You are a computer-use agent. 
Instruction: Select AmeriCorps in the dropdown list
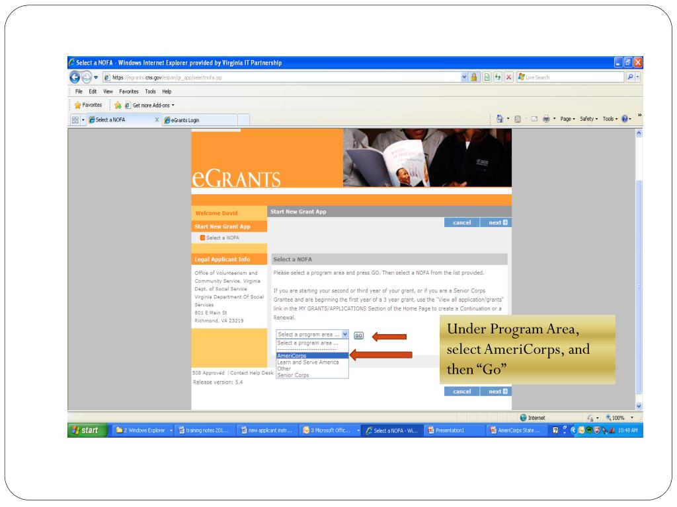point(312,356)
